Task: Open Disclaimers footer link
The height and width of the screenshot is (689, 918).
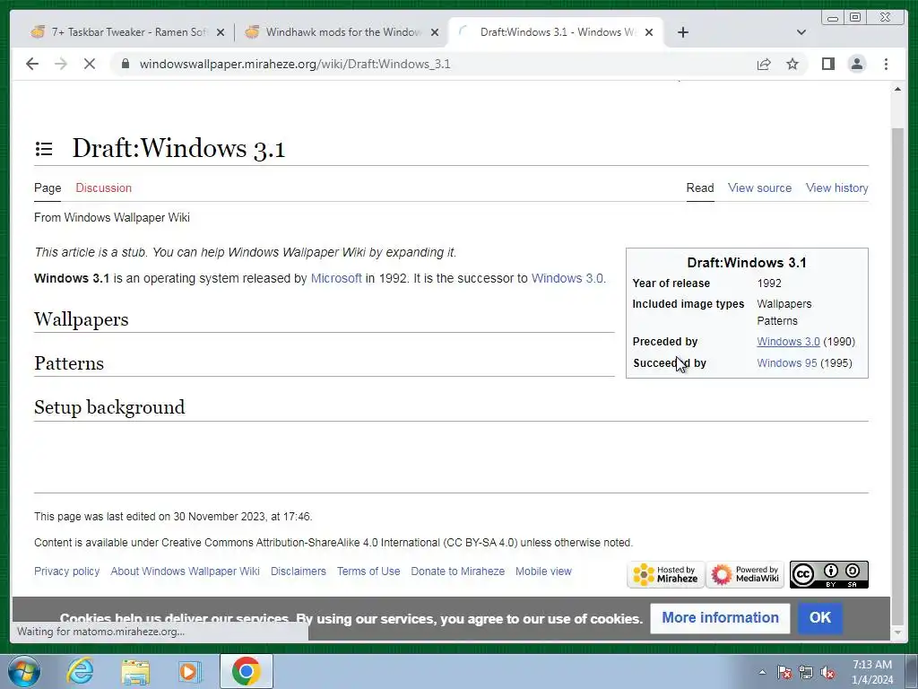Action: 298,571
